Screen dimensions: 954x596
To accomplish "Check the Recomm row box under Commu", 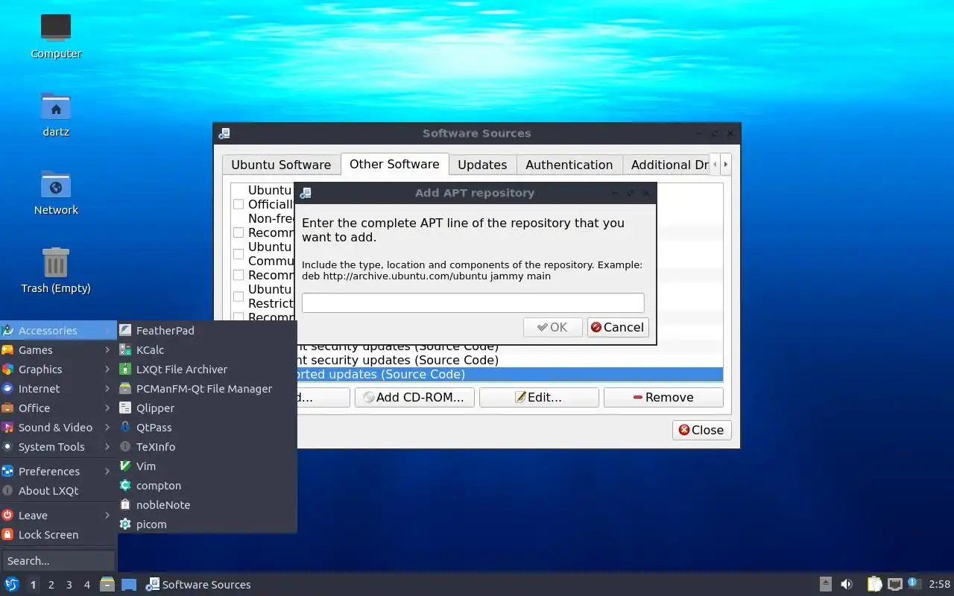I will coord(238,275).
